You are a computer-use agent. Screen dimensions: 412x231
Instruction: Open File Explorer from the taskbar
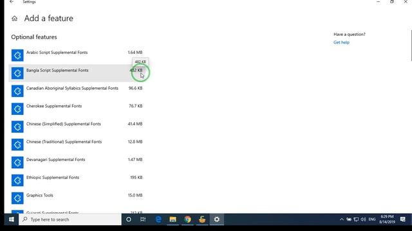click(173, 219)
